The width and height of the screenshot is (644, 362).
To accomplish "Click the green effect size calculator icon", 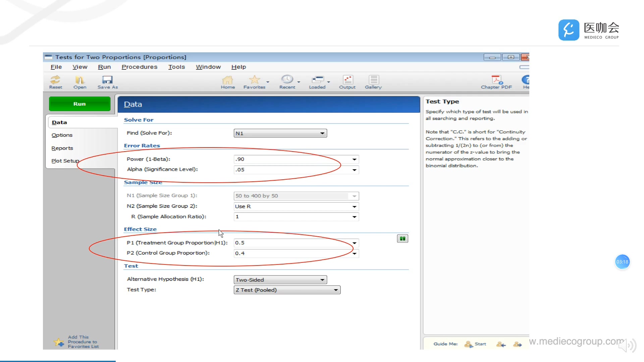I will pos(402,239).
